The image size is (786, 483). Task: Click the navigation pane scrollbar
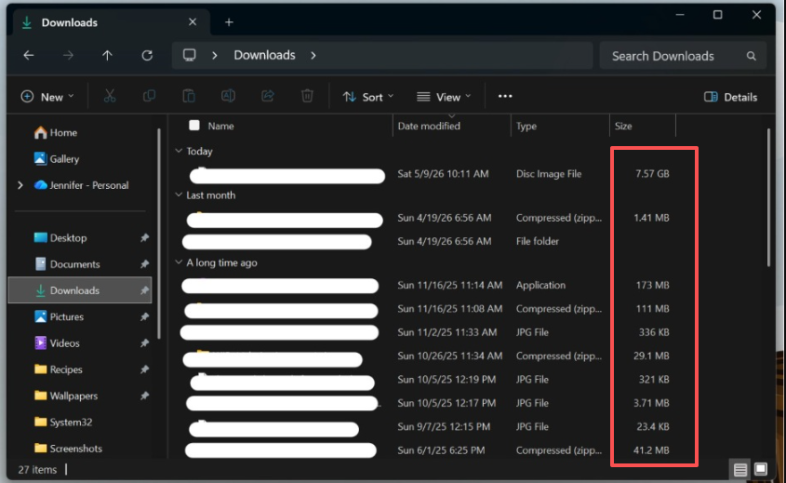coord(159,234)
